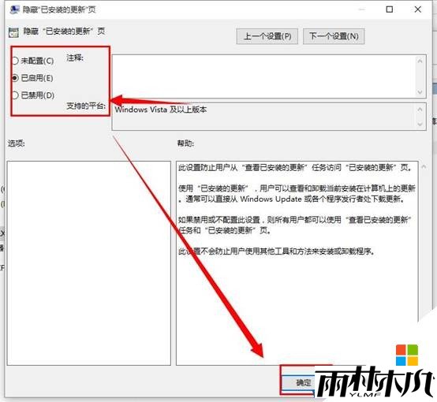The width and height of the screenshot is (437, 402).
Task: Click the 注释: label
Action: pos(75,58)
